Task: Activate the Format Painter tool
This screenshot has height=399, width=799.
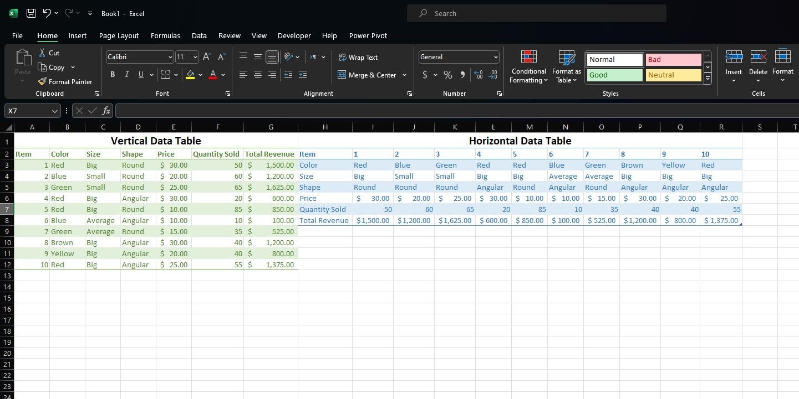Action: click(65, 81)
